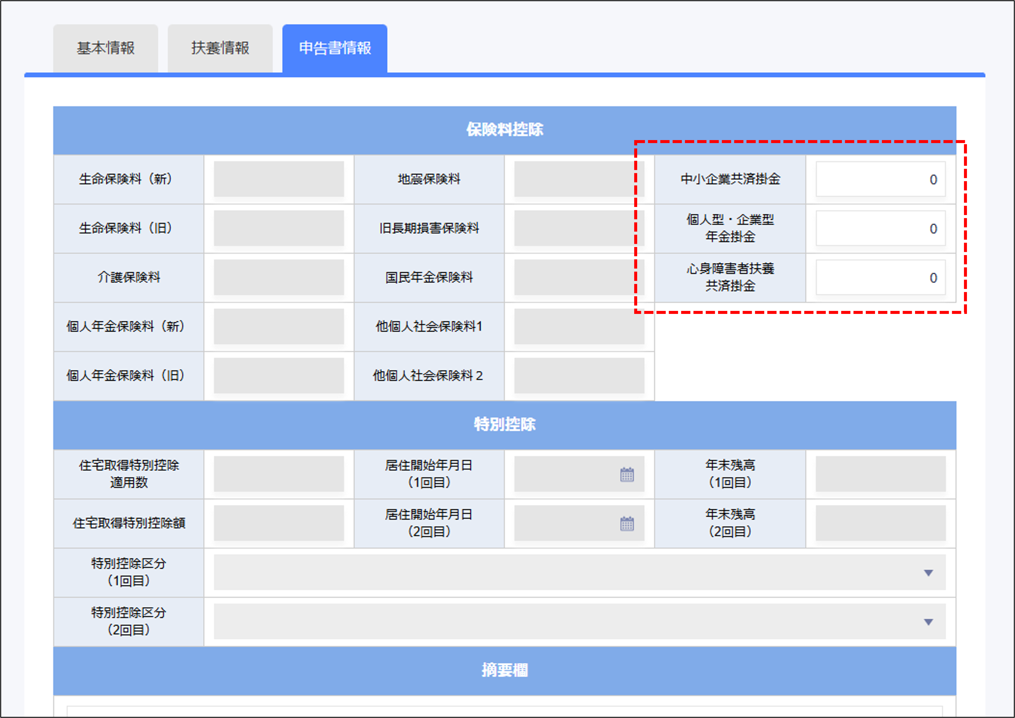Click the 介護保険料 field

point(278,277)
